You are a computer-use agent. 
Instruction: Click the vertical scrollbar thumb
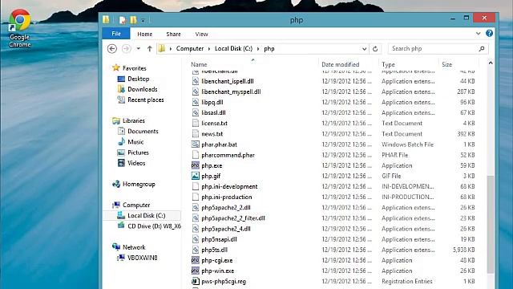[x=491, y=225]
